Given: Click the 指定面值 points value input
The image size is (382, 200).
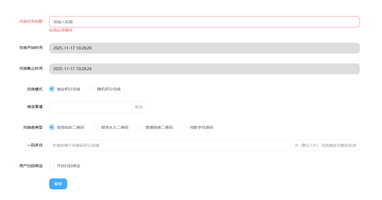Looking at the screenshot, I should [90, 107].
